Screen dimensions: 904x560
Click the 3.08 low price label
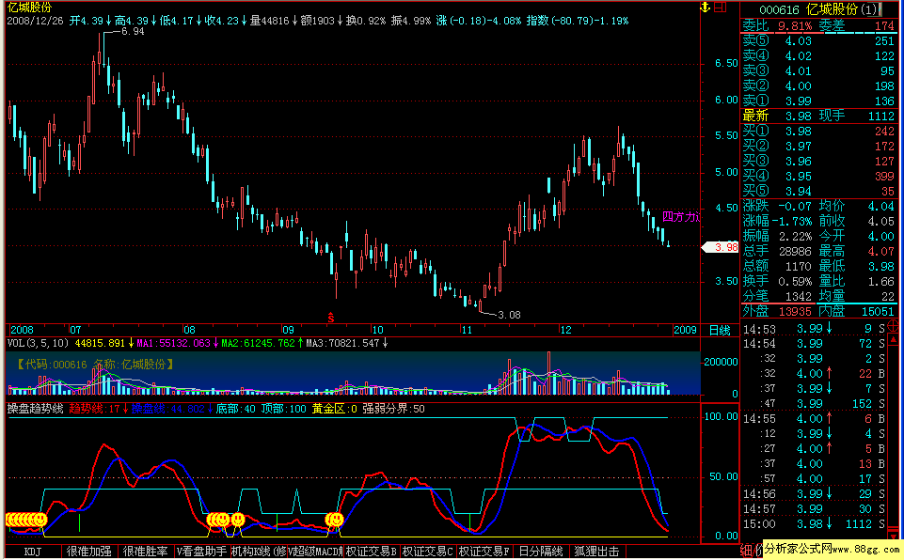pyautogui.click(x=509, y=315)
